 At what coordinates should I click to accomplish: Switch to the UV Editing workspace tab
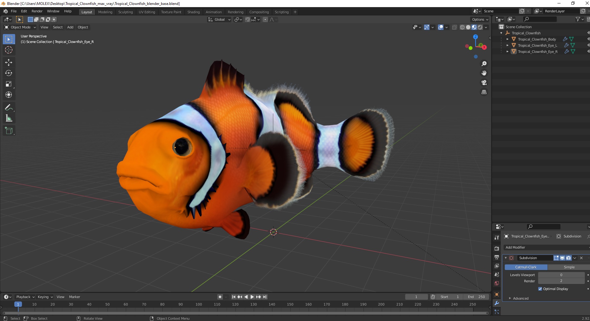point(147,12)
